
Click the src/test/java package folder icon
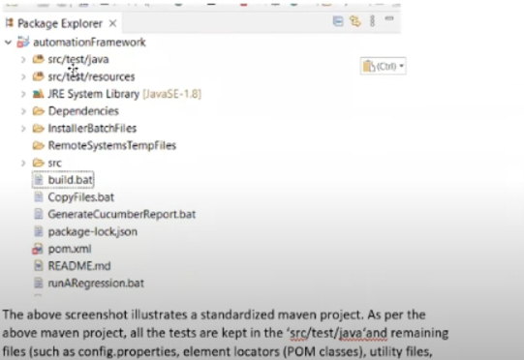(38, 59)
